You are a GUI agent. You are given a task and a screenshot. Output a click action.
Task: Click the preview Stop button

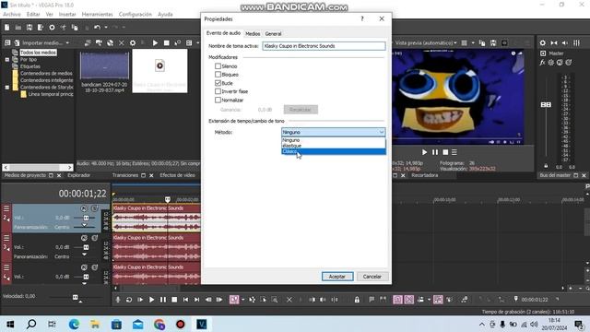click(x=445, y=152)
